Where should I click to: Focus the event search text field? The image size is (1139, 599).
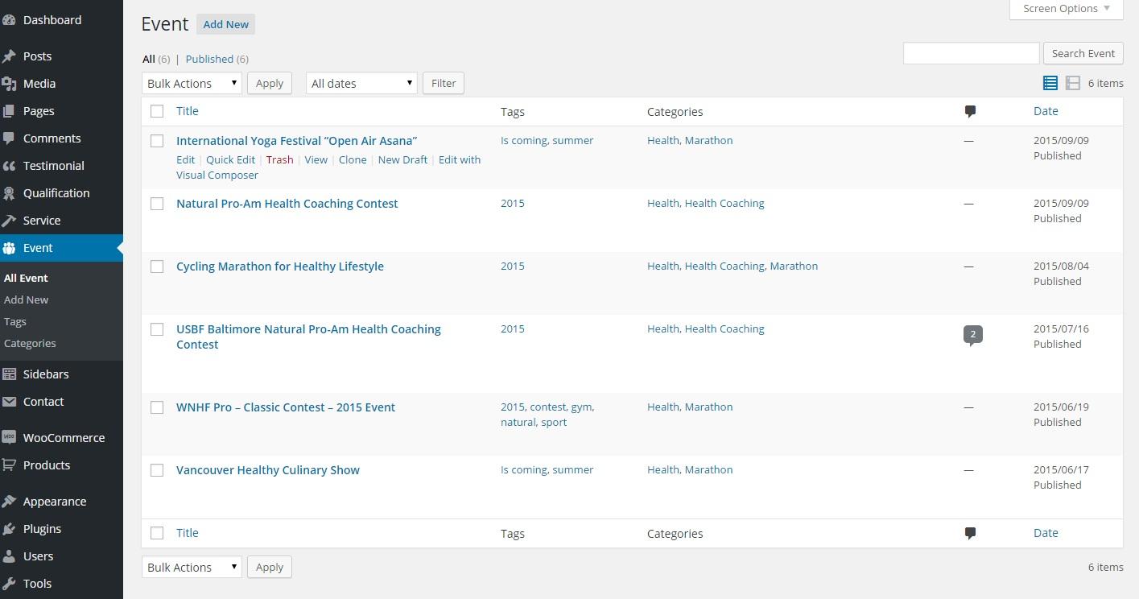971,53
